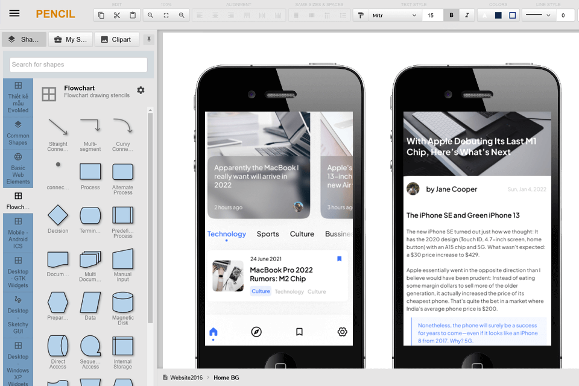This screenshot has width=579, height=386.
Task: Pick the Straight Connector shape
Action: coord(58,134)
